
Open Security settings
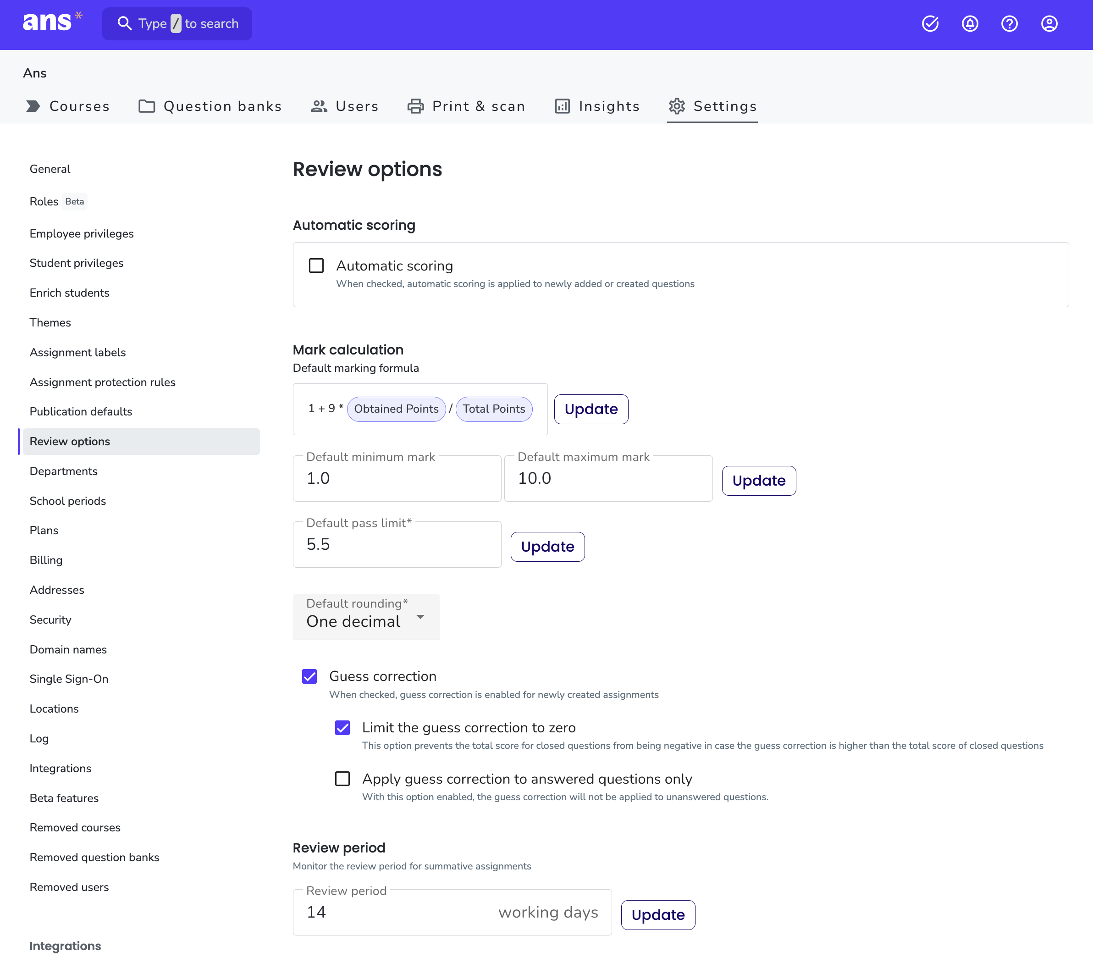click(x=50, y=620)
